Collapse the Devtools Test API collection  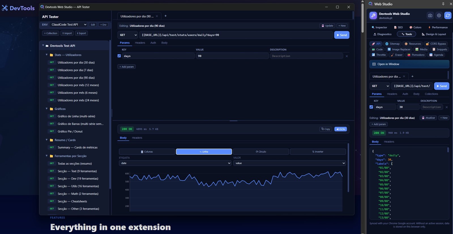click(43, 45)
